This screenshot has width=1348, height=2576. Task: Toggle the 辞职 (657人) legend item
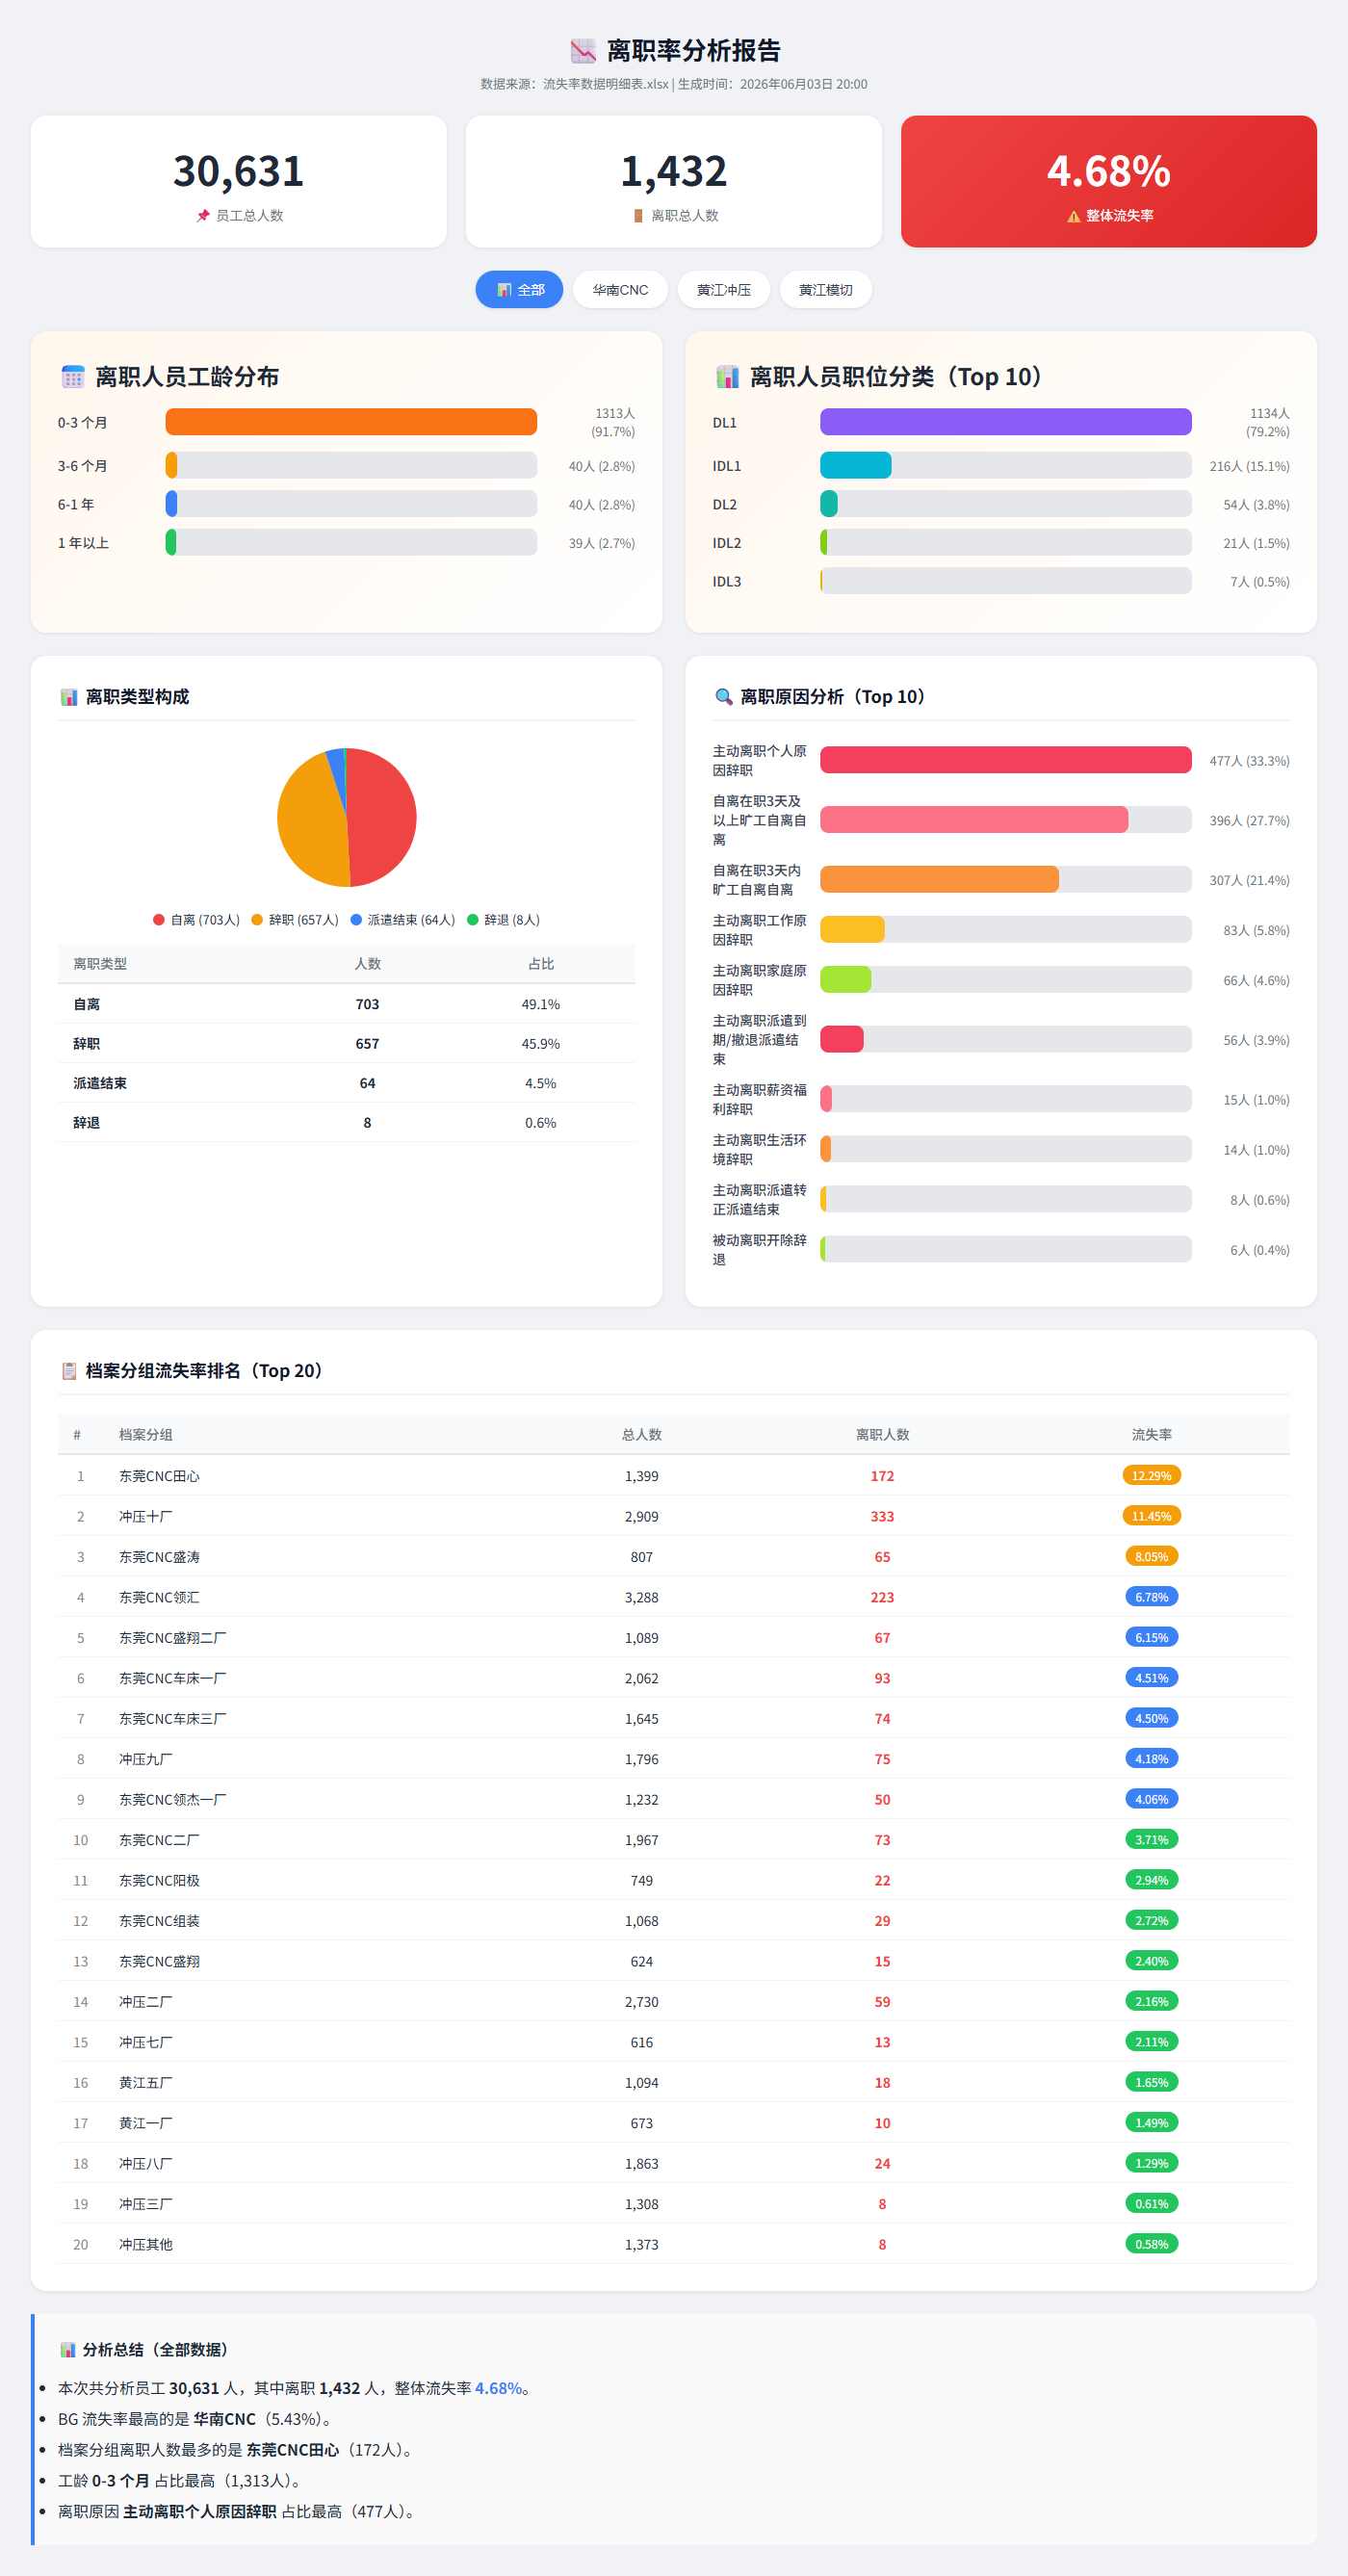pyautogui.click(x=295, y=920)
